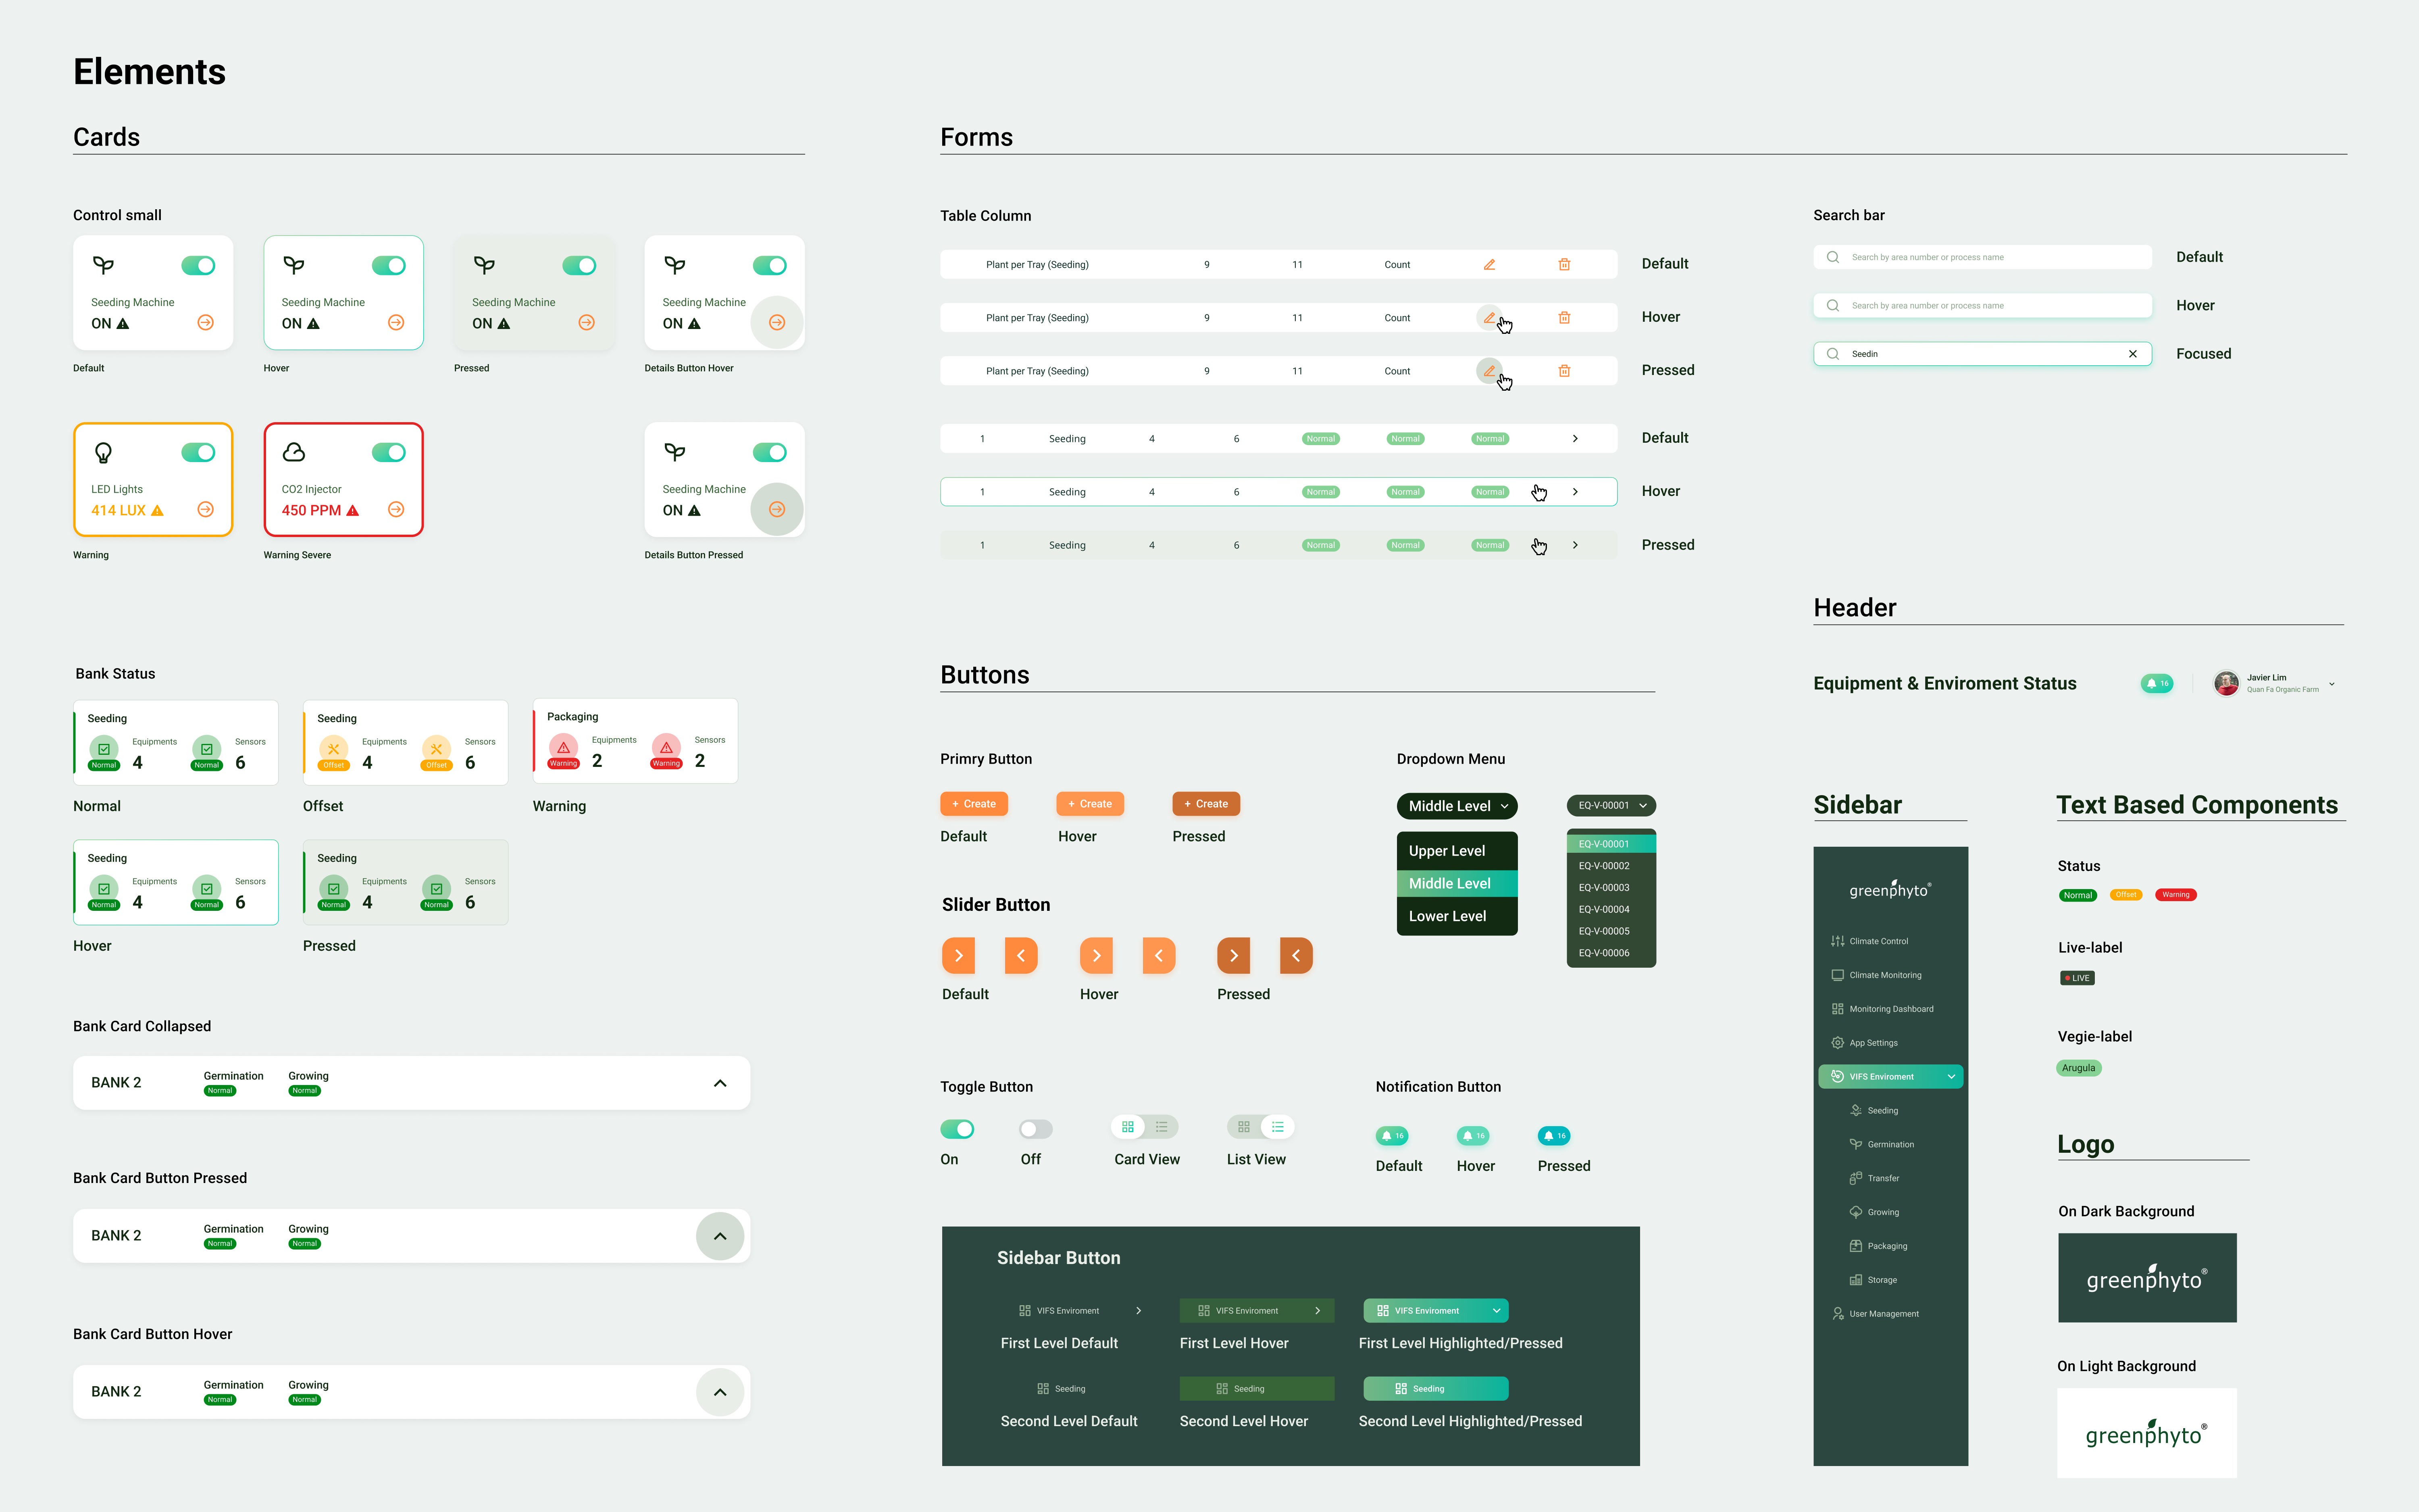
Task: Enable the Off toggle under Toggle Button
Action: point(1036,1129)
